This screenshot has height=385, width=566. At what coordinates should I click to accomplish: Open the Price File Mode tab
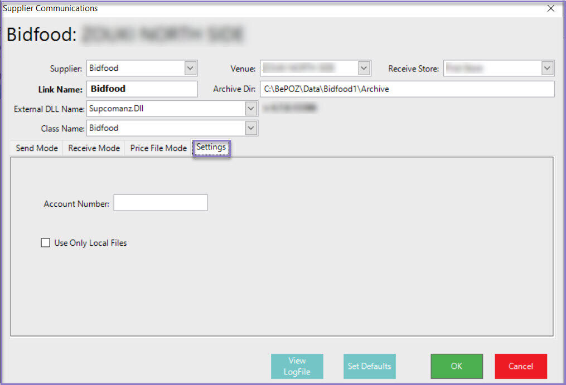[158, 148]
